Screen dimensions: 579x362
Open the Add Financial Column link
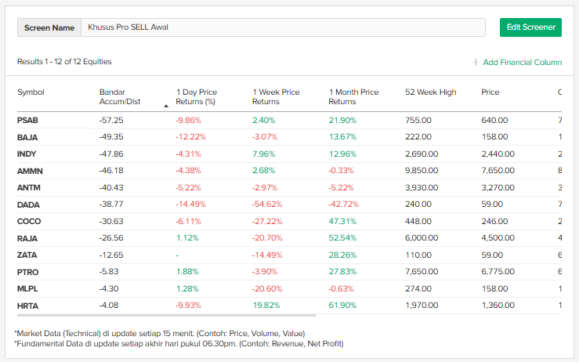pos(523,62)
